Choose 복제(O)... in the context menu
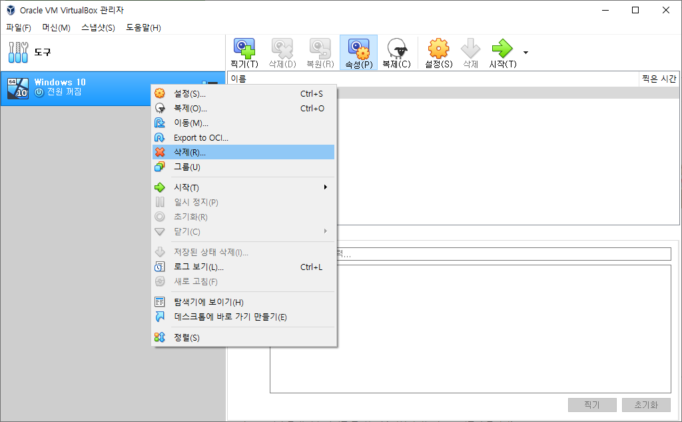 tap(244, 109)
